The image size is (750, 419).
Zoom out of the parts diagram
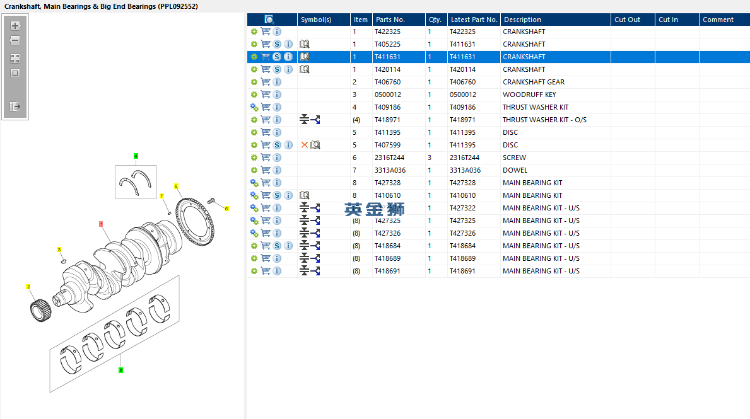pyautogui.click(x=15, y=40)
